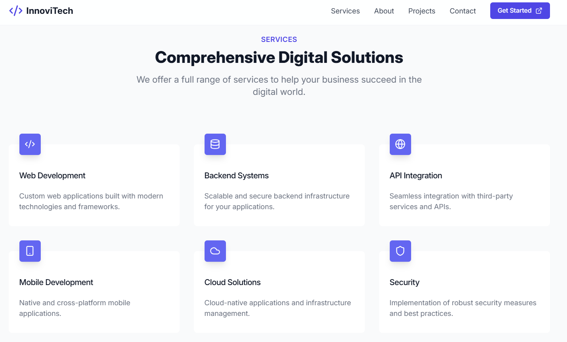Click the Security shield icon
The height and width of the screenshot is (342, 567).
pyautogui.click(x=400, y=251)
